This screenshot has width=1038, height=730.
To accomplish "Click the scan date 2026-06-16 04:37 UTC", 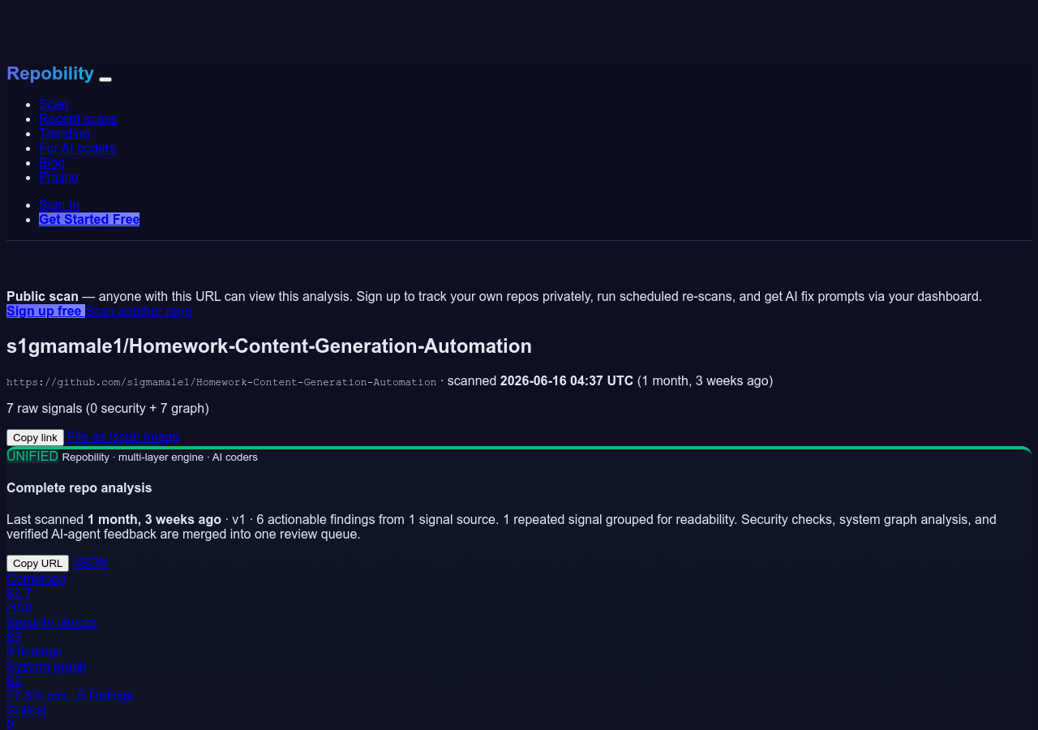I will pos(567,380).
